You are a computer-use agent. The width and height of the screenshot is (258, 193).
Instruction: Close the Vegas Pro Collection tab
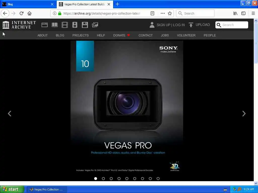[x=109, y=4]
